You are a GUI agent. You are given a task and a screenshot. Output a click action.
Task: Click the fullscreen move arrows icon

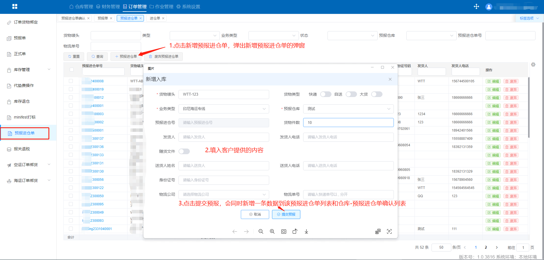476,7
